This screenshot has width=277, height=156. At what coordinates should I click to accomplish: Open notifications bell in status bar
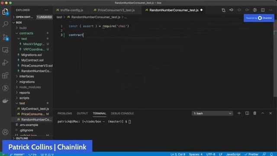[x=271, y=154]
